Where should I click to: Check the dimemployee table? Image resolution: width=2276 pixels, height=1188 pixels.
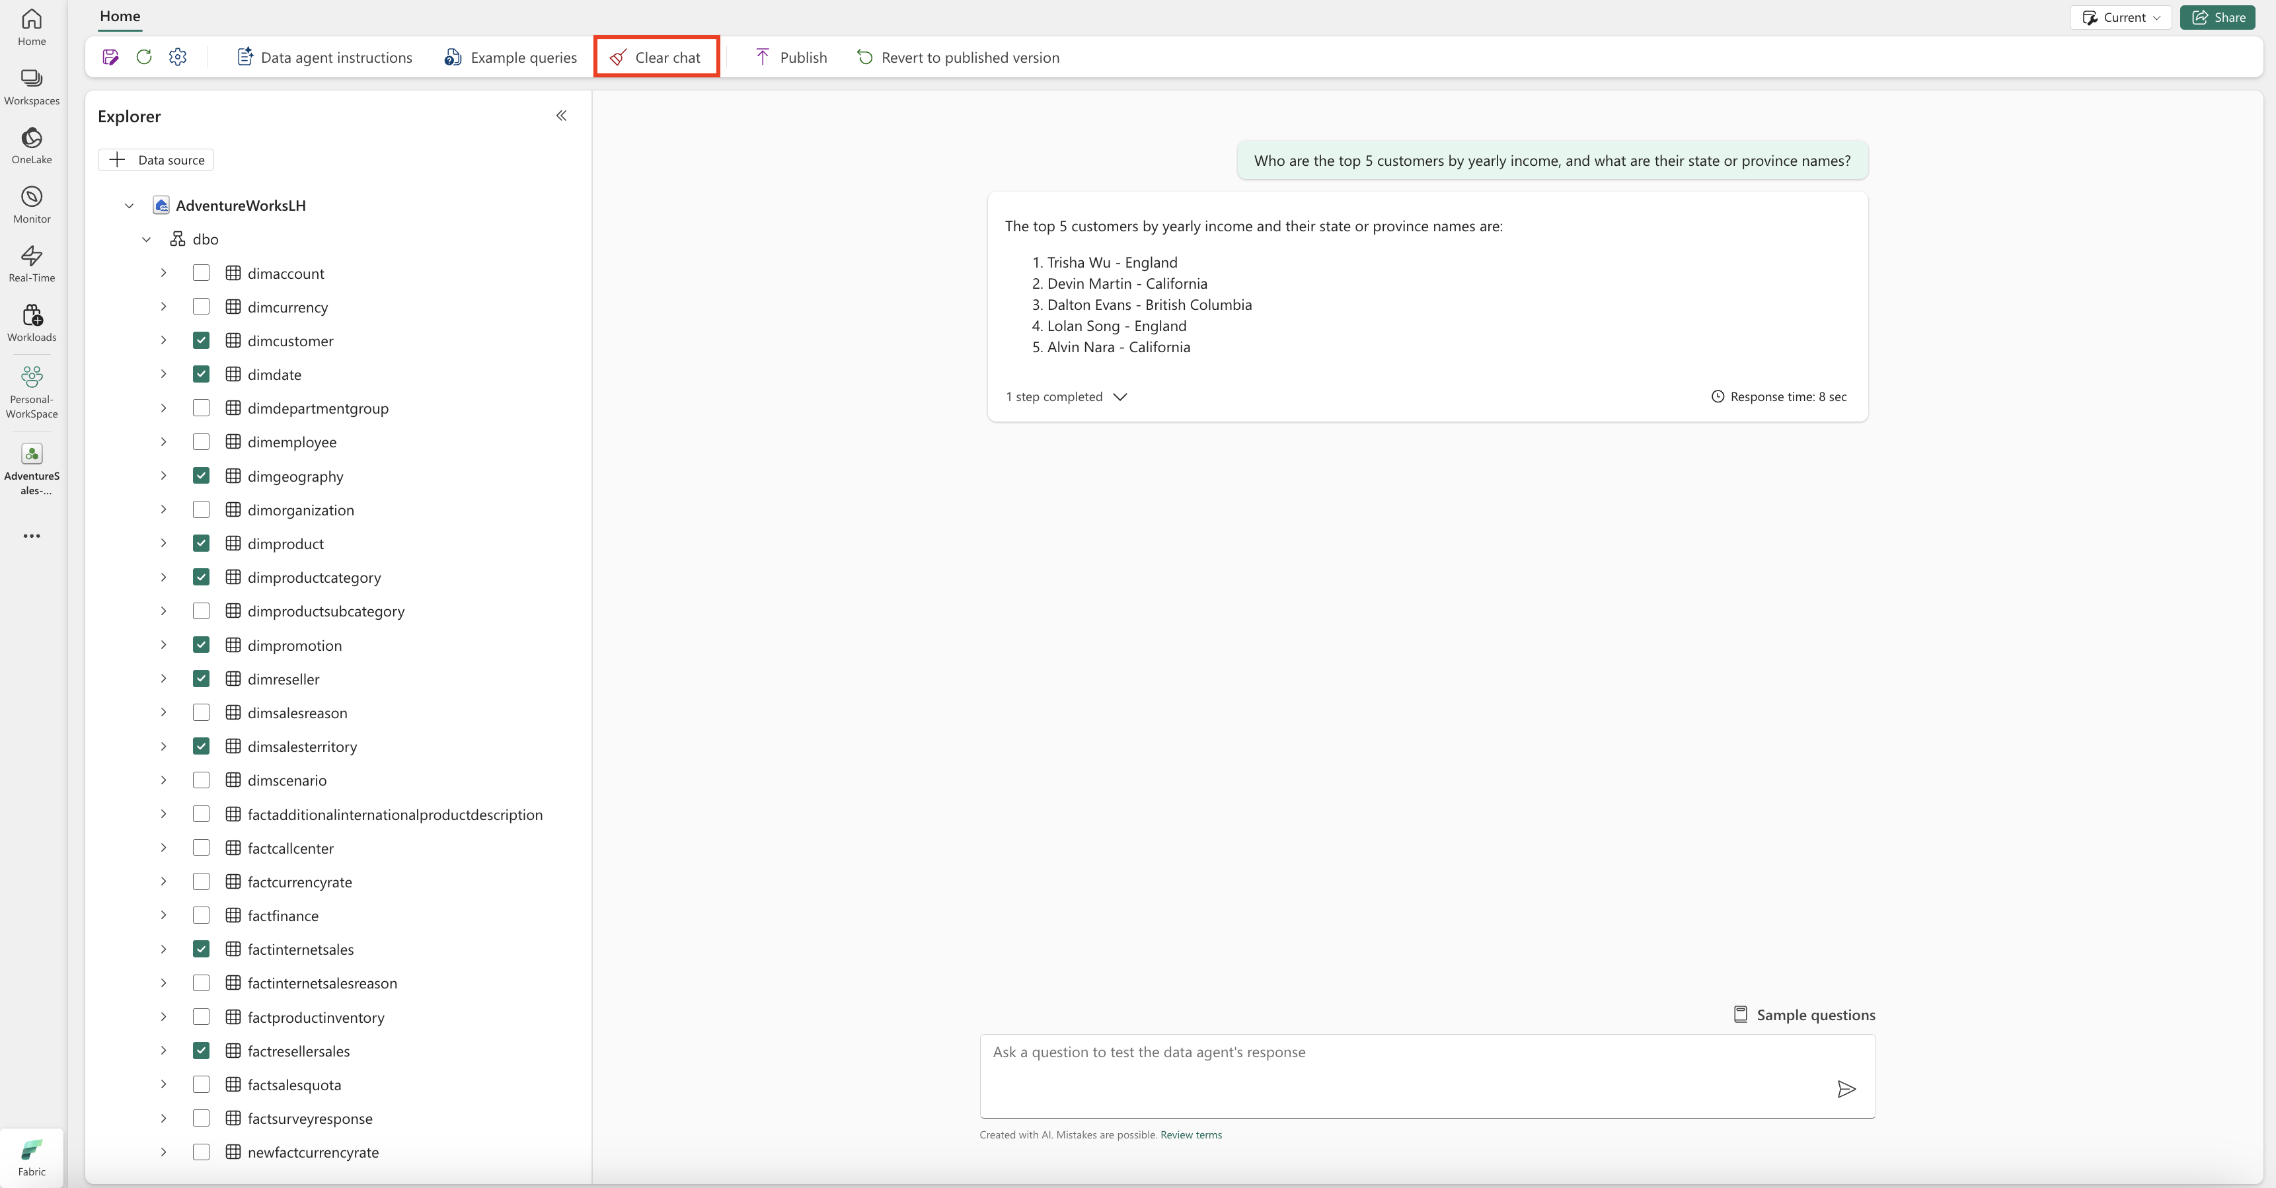coord(202,443)
